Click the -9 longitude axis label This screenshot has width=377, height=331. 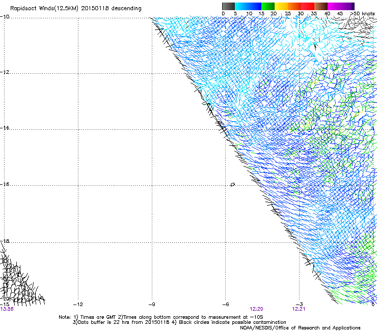pos(152,305)
